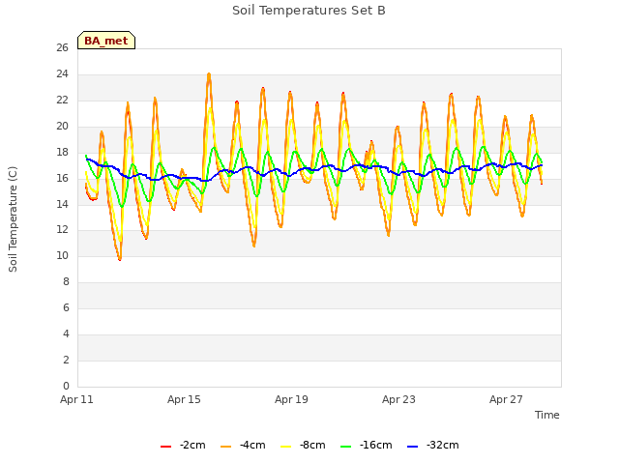Click the 20 y-axis tick label

click(62, 127)
